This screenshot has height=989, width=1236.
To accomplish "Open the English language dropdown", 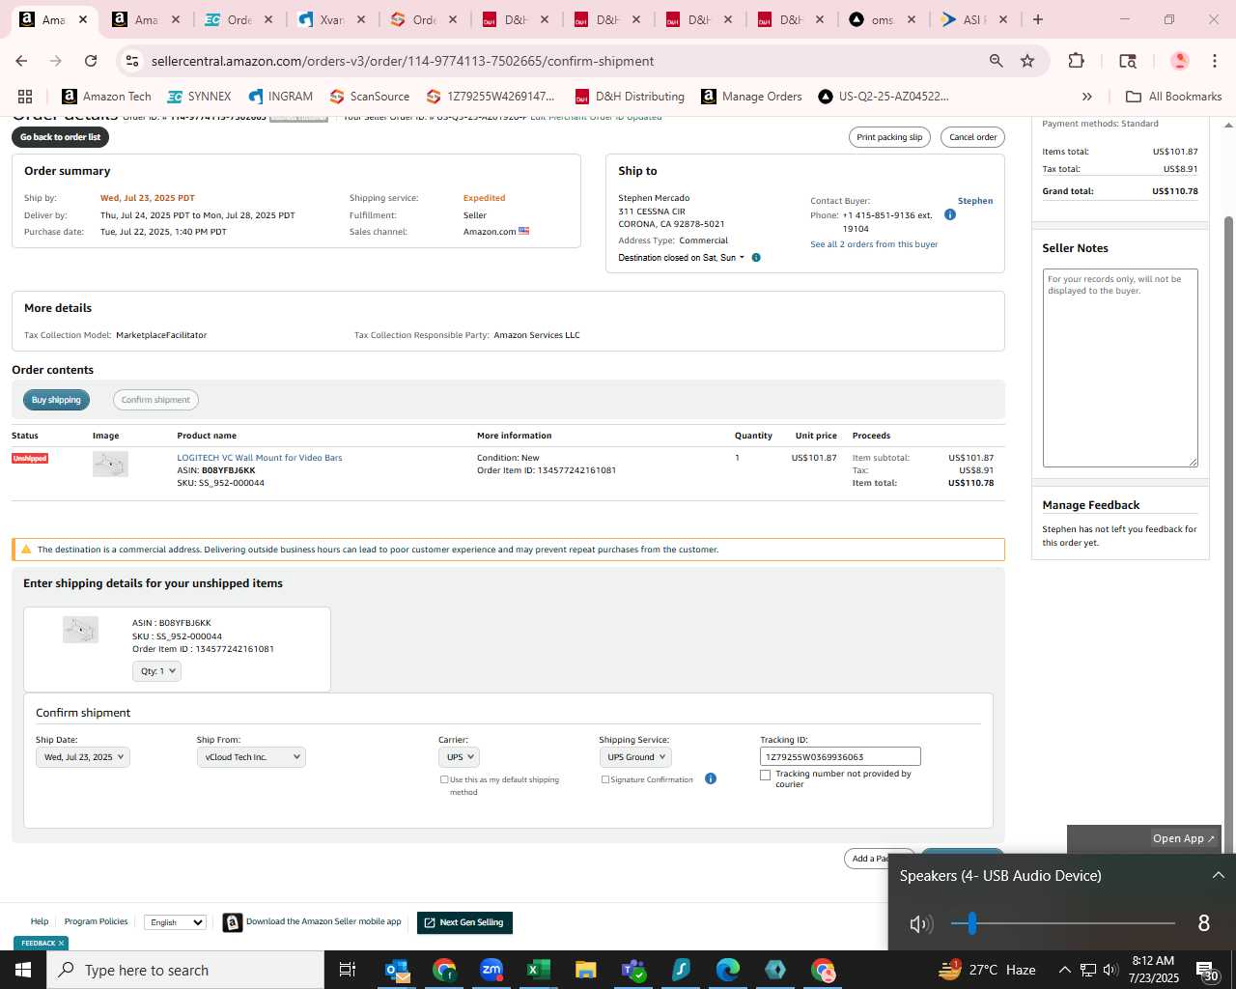I will click(x=175, y=922).
